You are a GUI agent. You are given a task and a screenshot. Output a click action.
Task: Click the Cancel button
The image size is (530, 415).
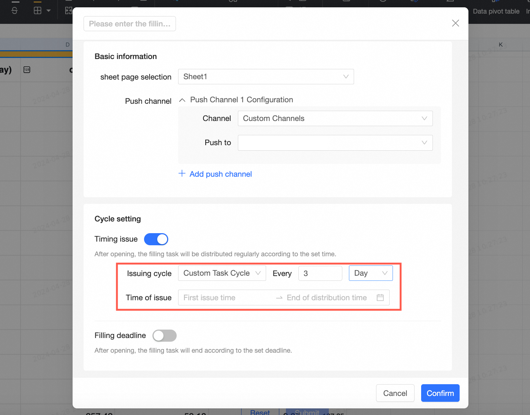coord(395,393)
